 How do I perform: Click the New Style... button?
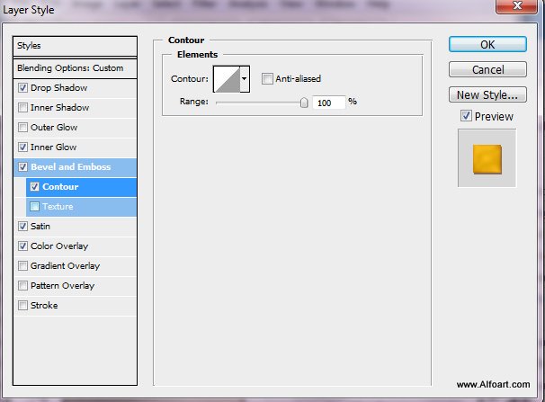click(x=487, y=94)
